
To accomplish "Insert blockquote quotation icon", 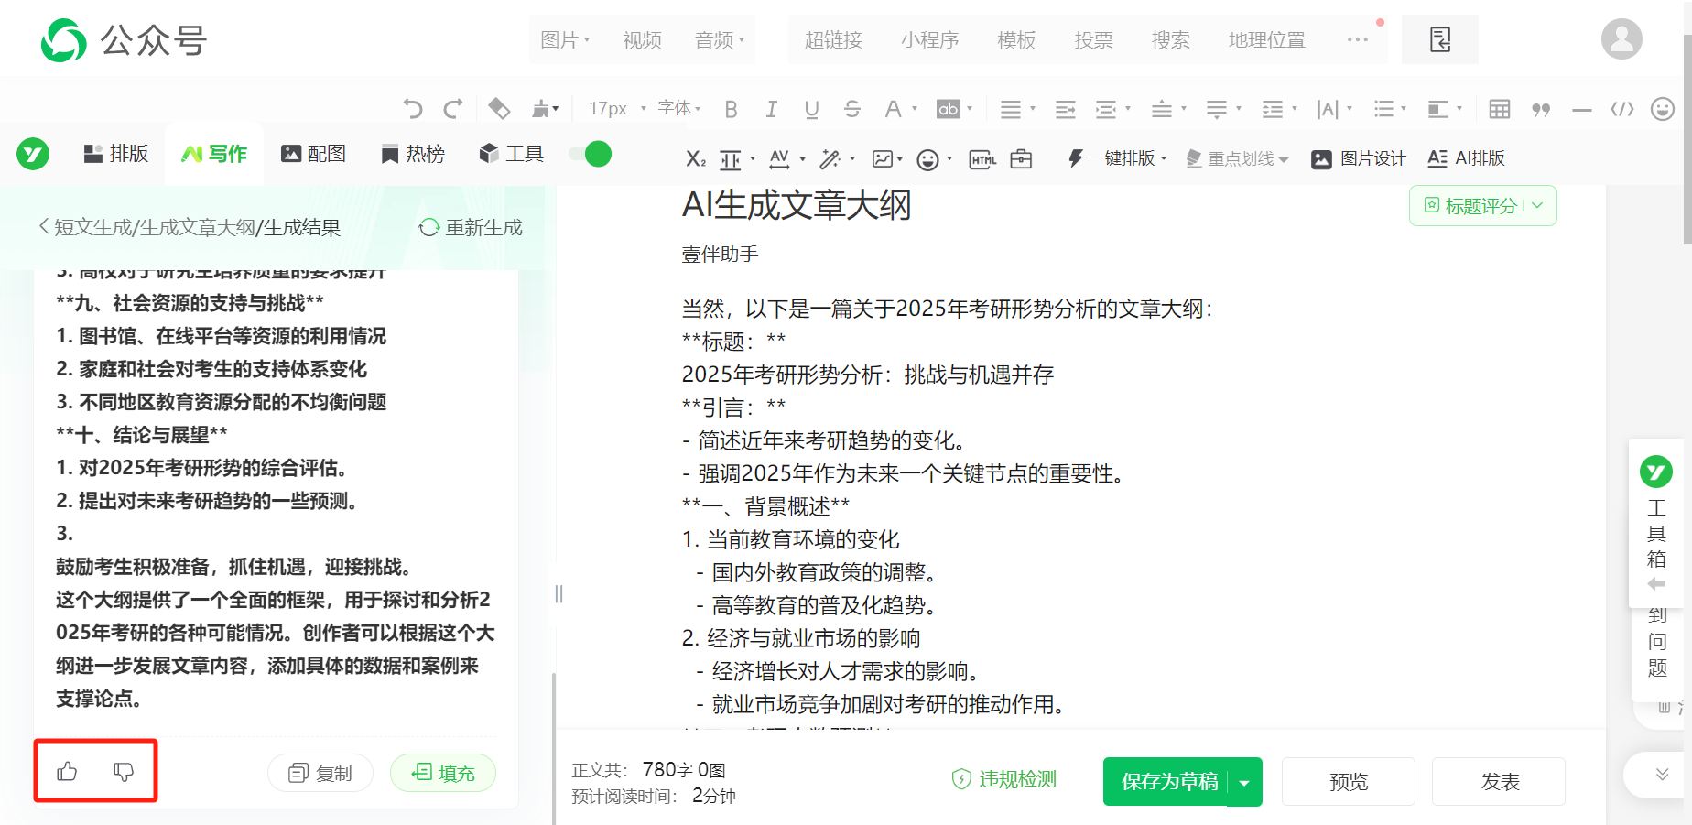I will 1541,109.
